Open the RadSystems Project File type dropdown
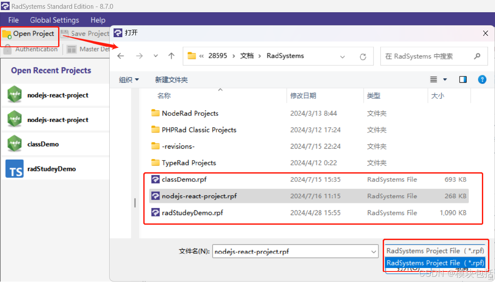 pos(435,251)
